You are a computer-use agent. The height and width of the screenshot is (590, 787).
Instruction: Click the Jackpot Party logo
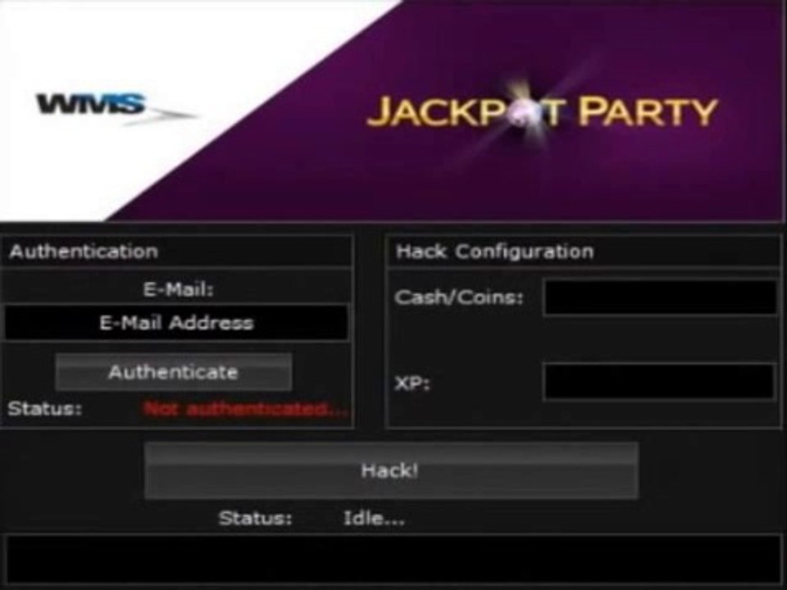(542, 111)
